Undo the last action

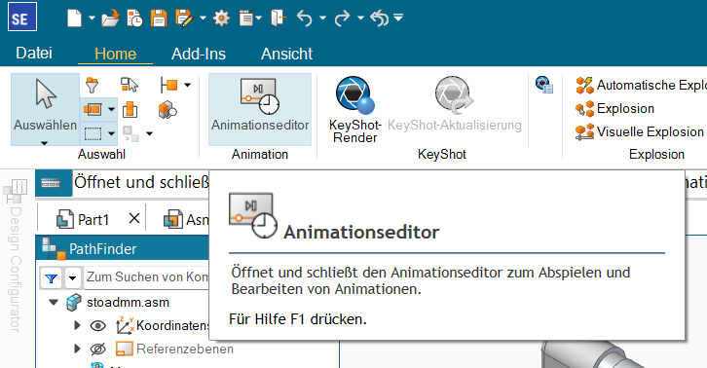click(305, 18)
